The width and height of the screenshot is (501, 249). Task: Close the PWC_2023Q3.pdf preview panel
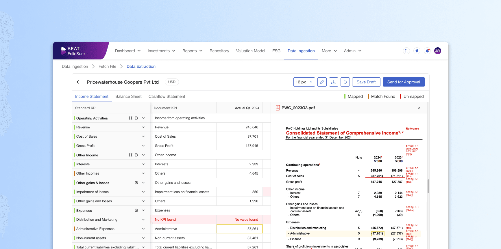click(x=419, y=108)
